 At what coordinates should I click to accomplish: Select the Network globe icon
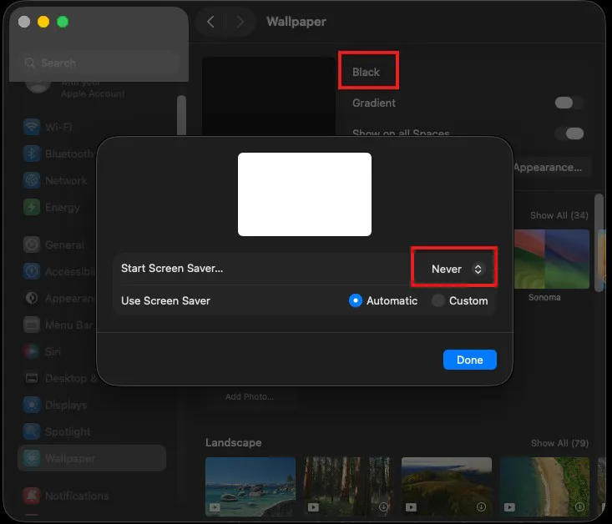coord(32,180)
